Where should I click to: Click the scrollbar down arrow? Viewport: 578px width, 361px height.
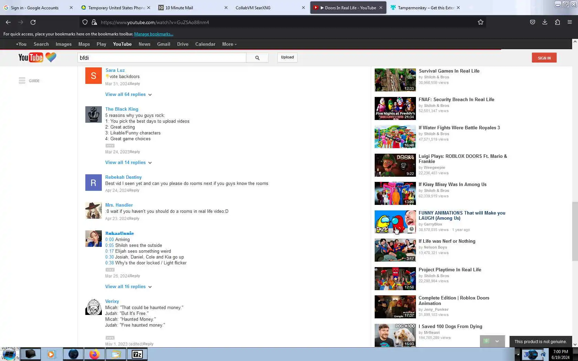pos(575,344)
